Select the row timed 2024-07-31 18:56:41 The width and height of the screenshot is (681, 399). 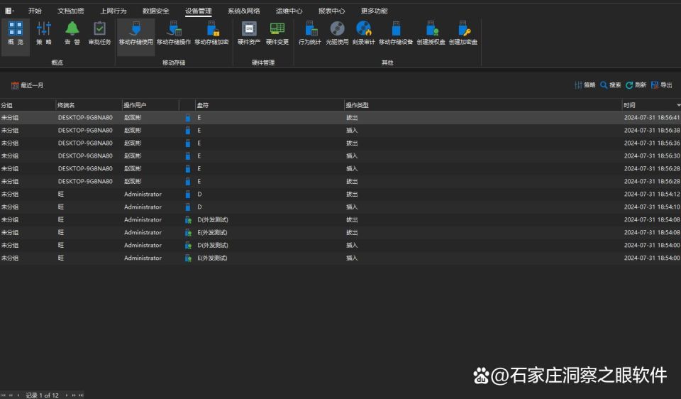(340, 117)
